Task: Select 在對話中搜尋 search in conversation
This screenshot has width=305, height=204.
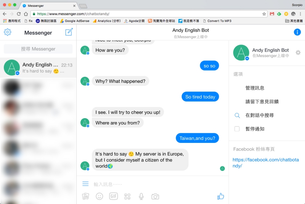Action: 260,115
